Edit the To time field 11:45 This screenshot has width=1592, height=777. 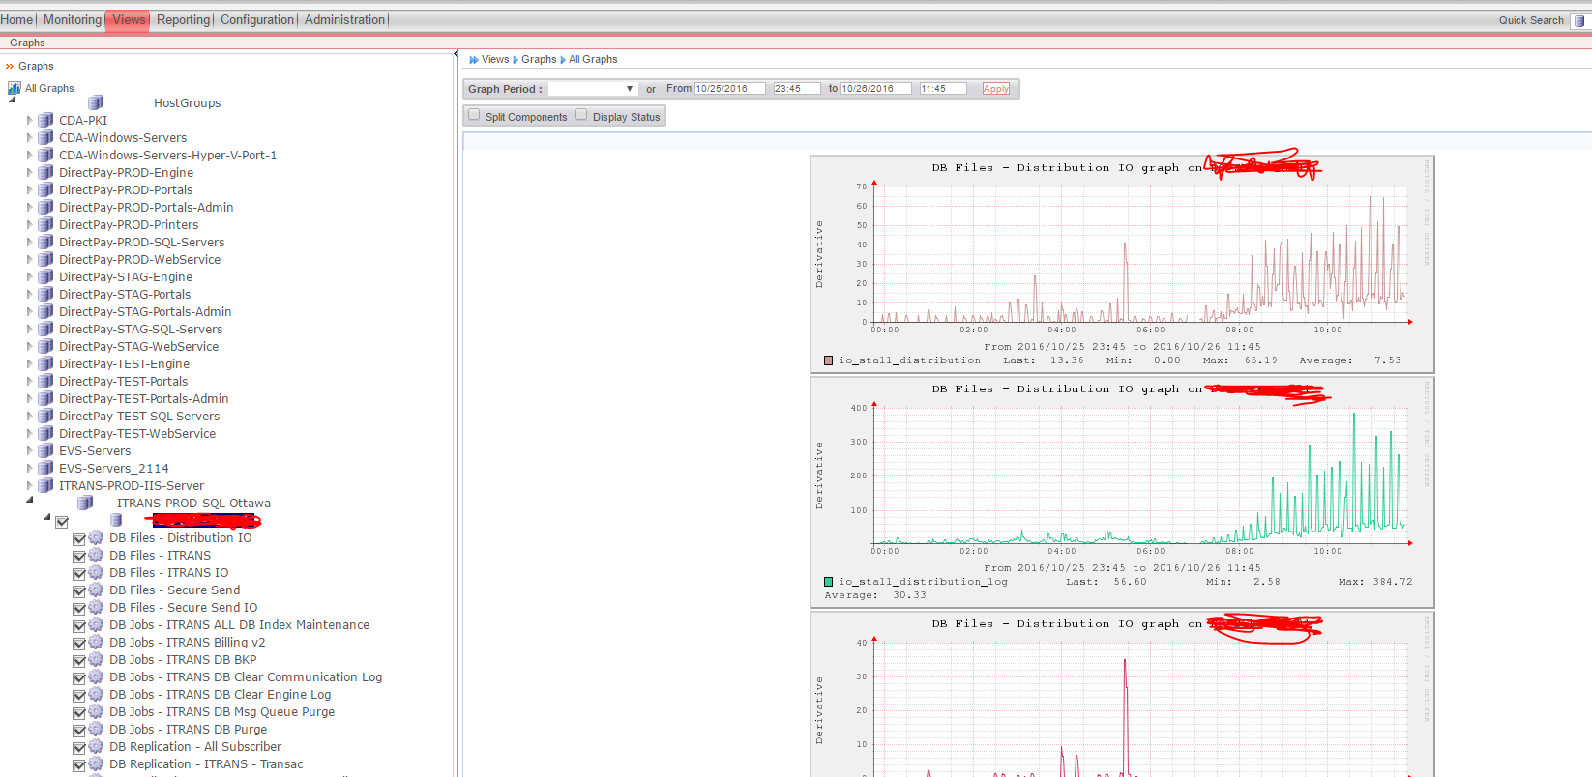(x=942, y=89)
